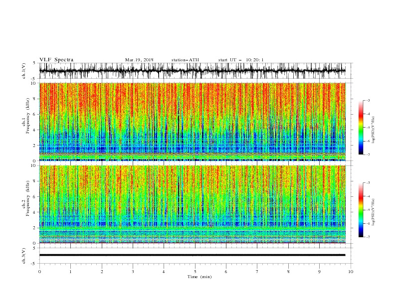Click the ch.1 voltage waveform trace
The height and width of the screenshot is (305, 395).
[192, 71]
